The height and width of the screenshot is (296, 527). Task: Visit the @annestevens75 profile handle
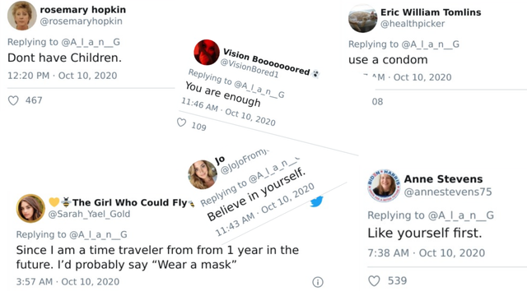(x=448, y=192)
